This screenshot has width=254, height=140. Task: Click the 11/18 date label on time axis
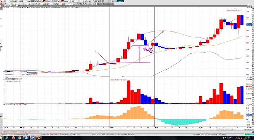67,128
